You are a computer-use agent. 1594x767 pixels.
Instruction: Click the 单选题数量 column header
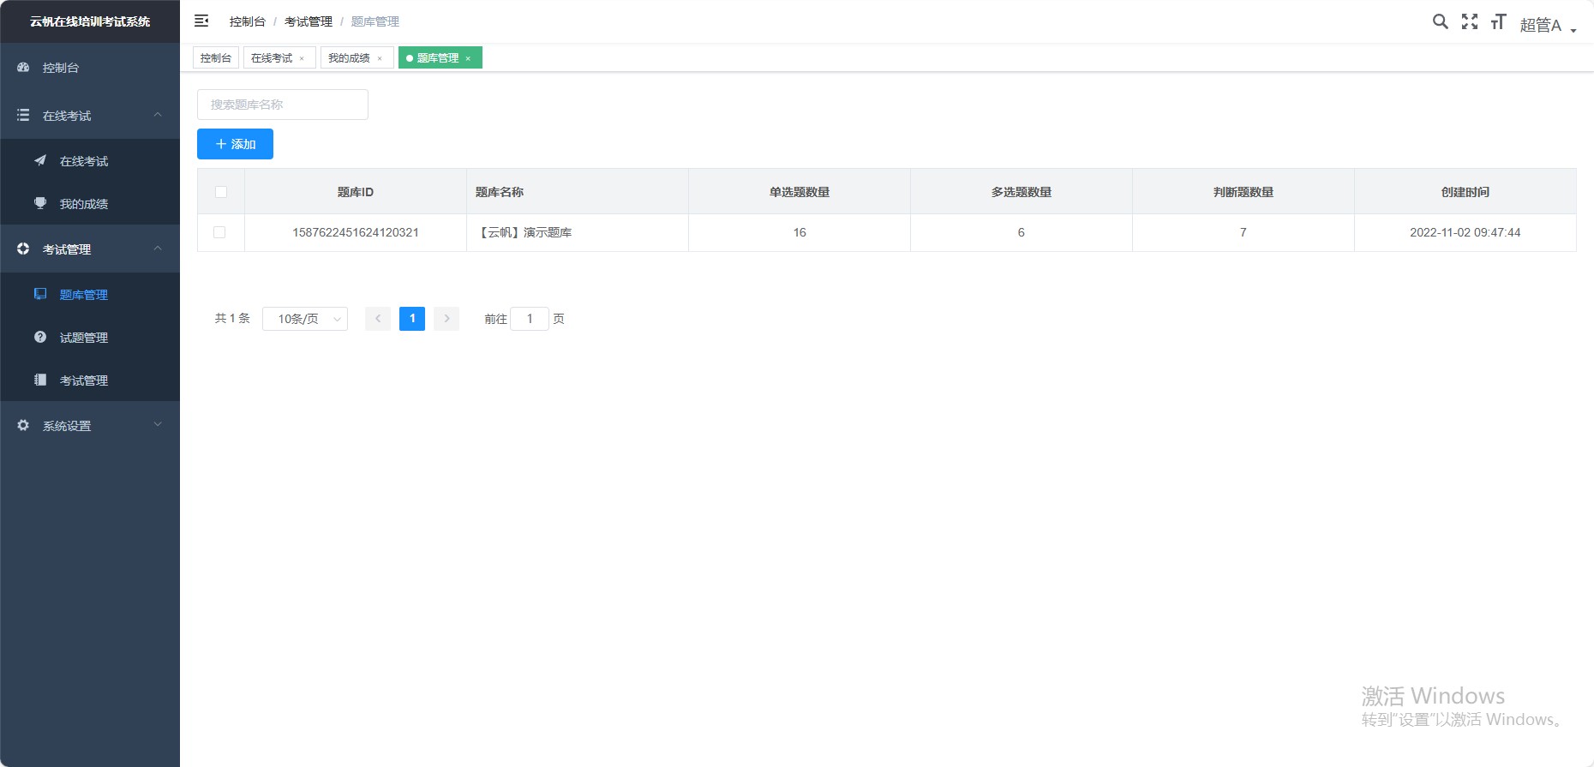click(800, 192)
